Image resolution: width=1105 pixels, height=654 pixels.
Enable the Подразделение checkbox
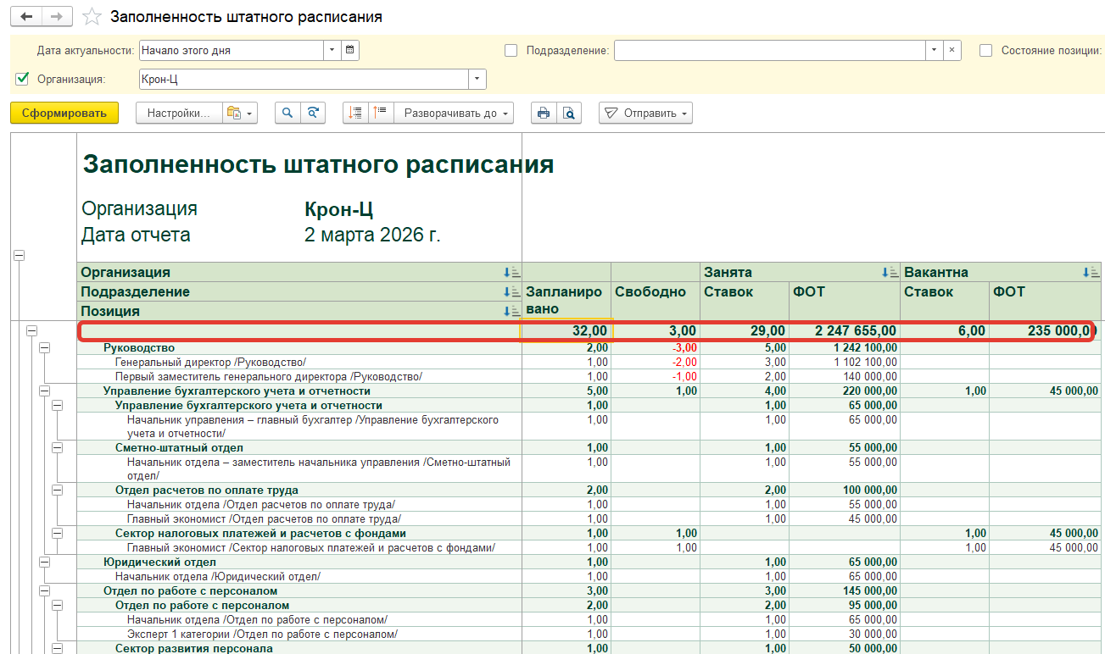point(511,50)
